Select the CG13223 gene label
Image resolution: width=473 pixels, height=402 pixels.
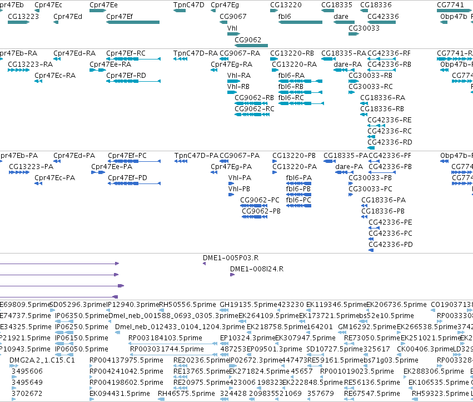tap(23, 17)
